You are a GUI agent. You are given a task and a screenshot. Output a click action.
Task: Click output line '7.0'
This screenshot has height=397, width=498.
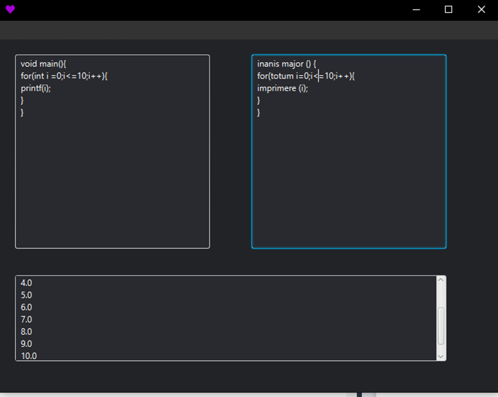pos(26,320)
